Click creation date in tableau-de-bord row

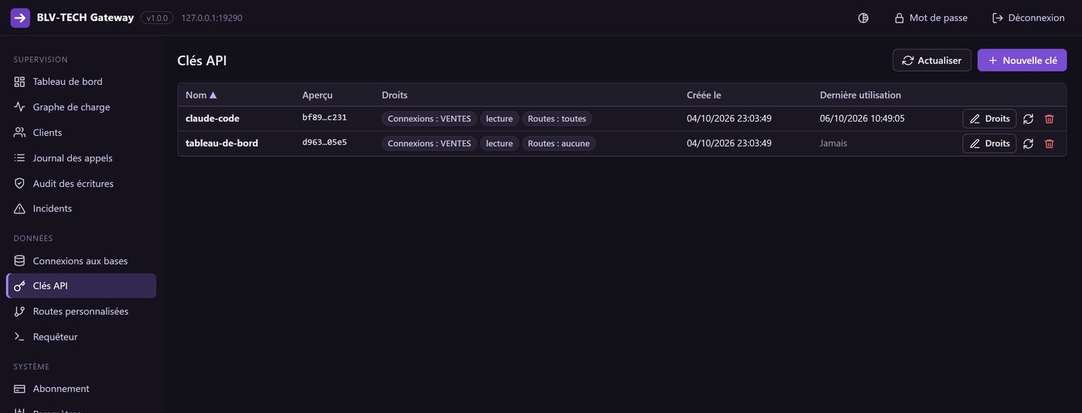(729, 144)
